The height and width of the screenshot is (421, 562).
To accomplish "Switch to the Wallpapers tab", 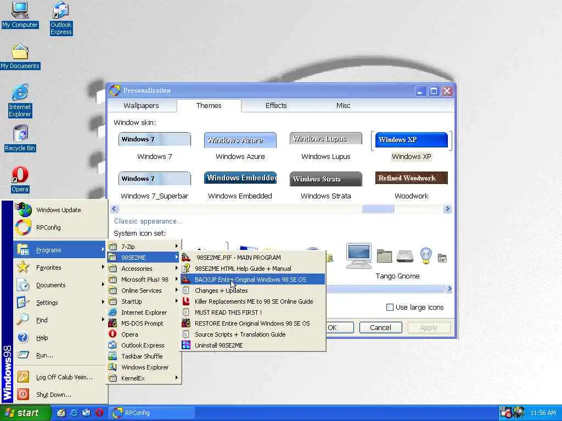I will tap(141, 106).
